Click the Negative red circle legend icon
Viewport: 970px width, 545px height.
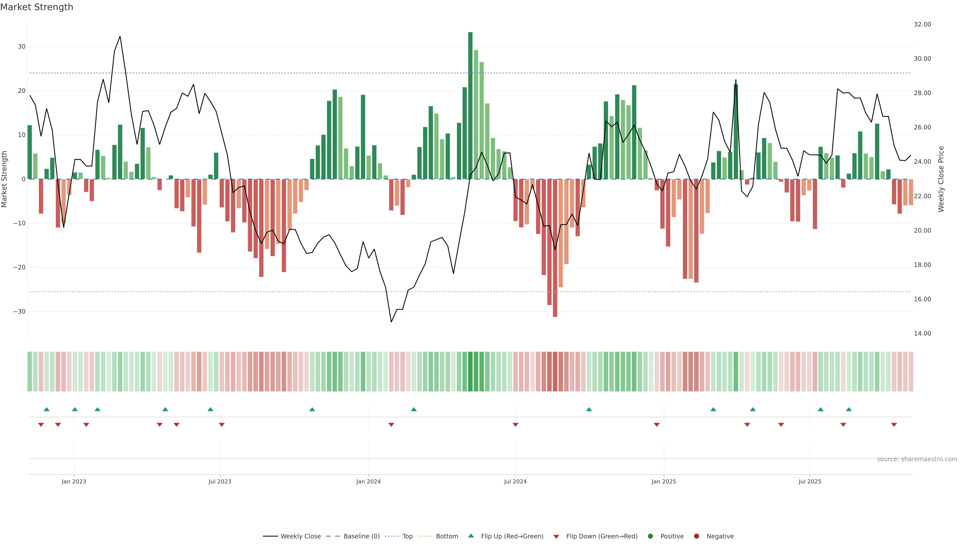click(x=696, y=536)
